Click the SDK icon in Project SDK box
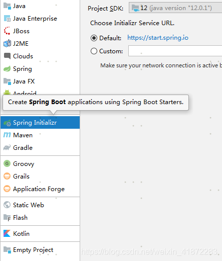 click(135, 8)
